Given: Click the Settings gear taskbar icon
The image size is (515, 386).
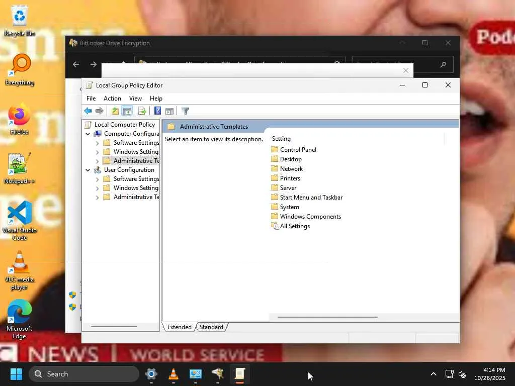Looking at the screenshot, I should (151, 374).
